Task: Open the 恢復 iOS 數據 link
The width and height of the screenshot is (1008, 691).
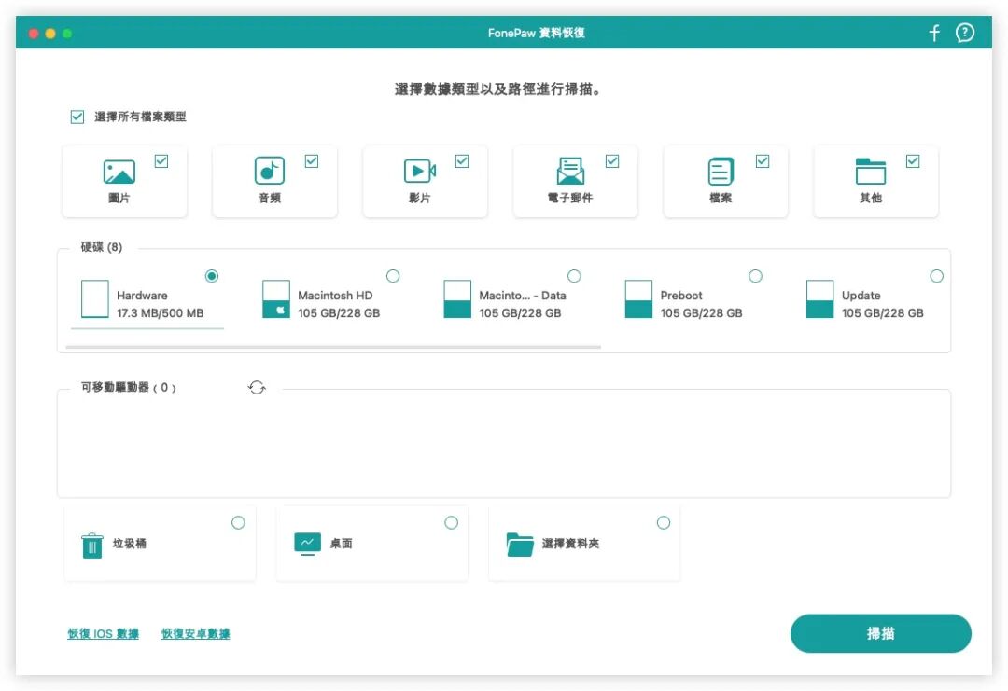Action: [x=101, y=633]
